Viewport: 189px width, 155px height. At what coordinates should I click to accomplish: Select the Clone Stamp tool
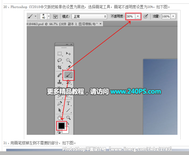coord(60,82)
